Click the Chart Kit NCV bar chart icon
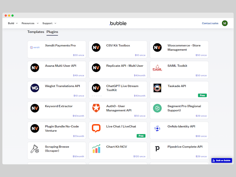Viewport: 236px width, 177px height. tap(96, 149)
